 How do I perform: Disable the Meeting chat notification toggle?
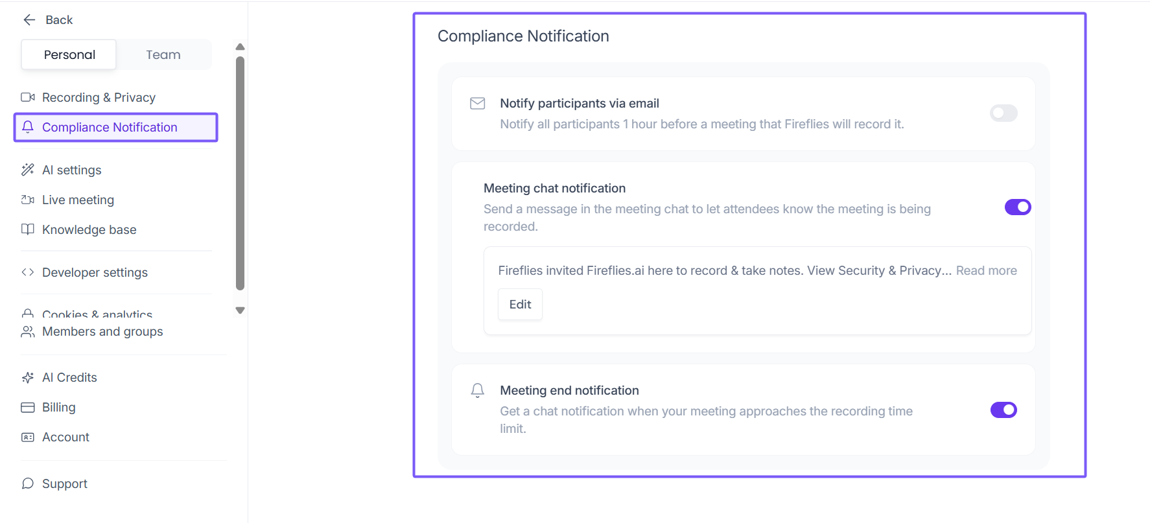(x=1017, y=207)
